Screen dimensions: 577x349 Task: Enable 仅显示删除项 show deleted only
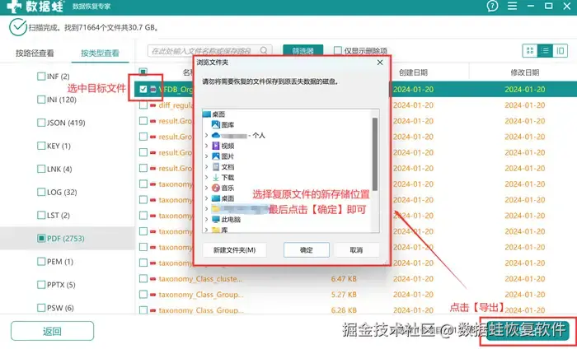pos(337,50)
